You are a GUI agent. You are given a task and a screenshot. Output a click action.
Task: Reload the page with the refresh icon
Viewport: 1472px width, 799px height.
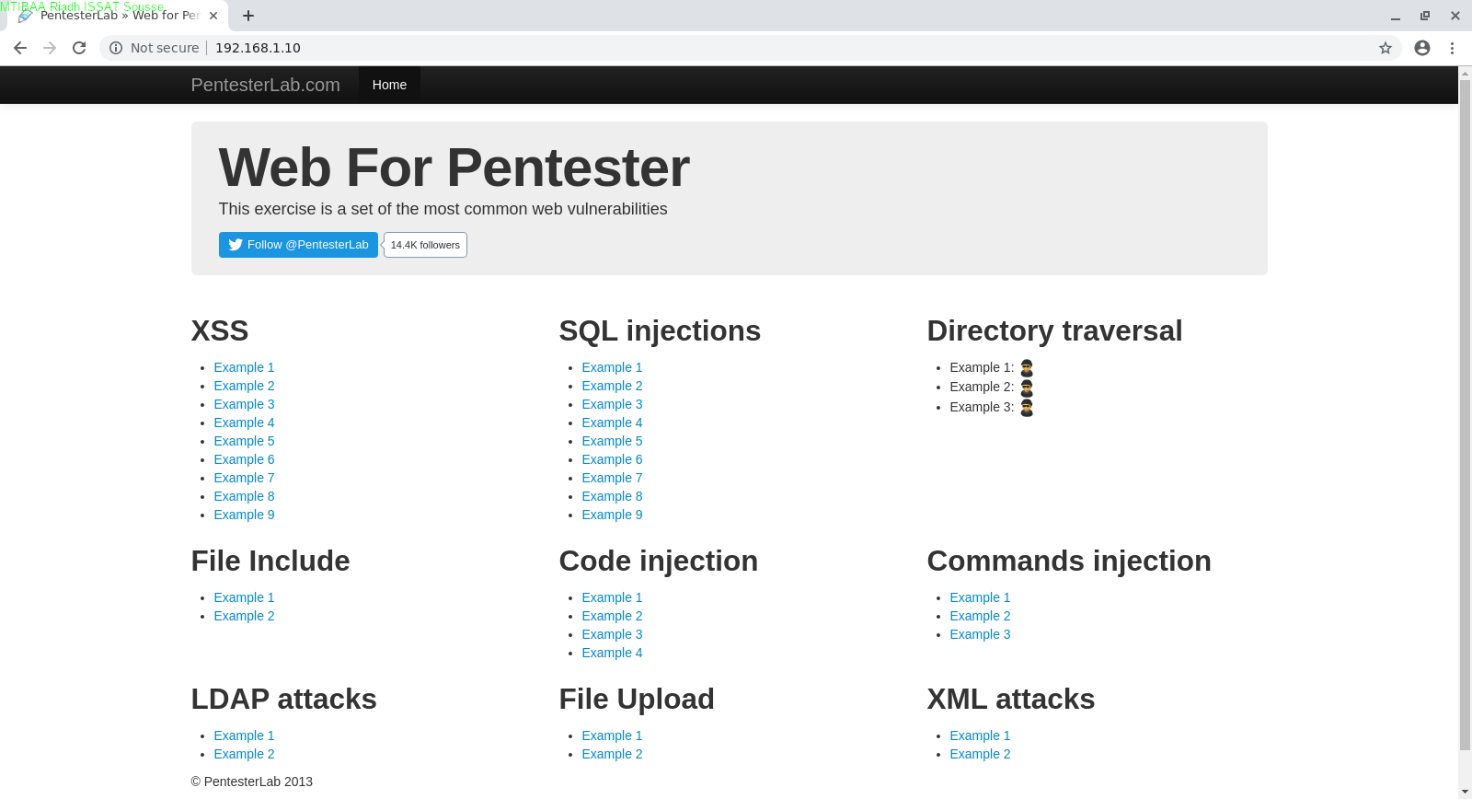(x=79, y=48)
